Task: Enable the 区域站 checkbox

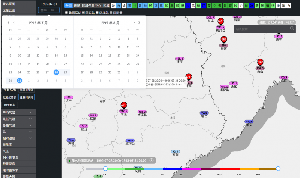Action: coord(97,13)
